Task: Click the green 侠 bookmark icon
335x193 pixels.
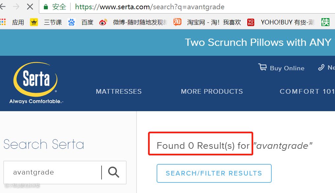Action: pyautogui.click(x=325, y=22)
